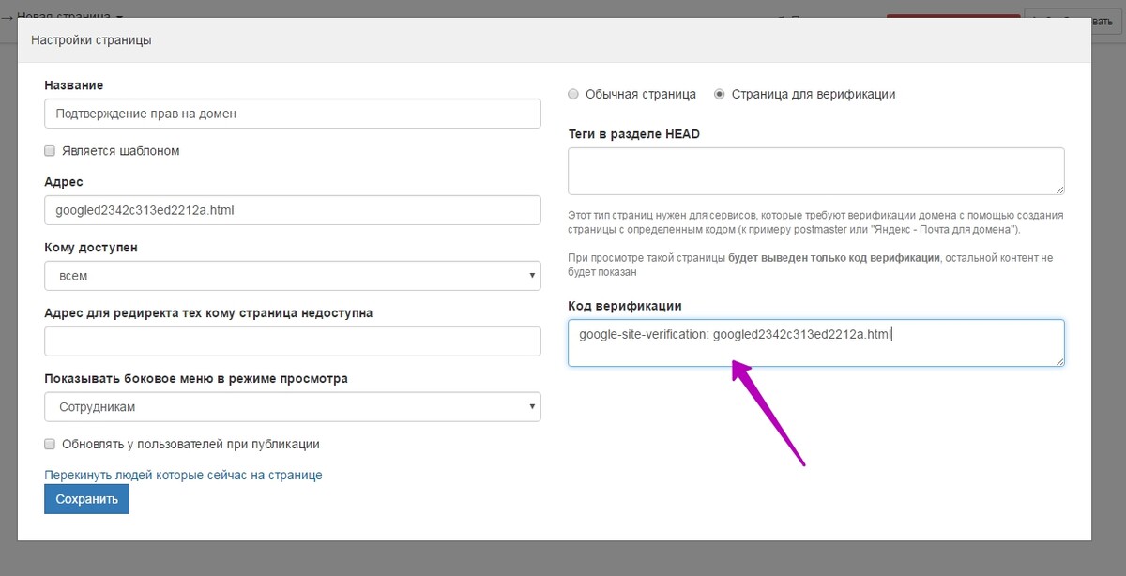Click the Теги в разделе HEAD textarea
The image size is (1126, 576).
[x=816, y=171]
